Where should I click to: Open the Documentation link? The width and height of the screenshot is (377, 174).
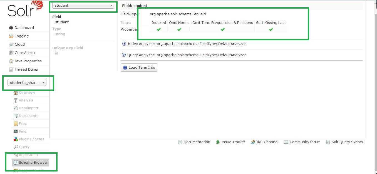[x=197, y=142]
